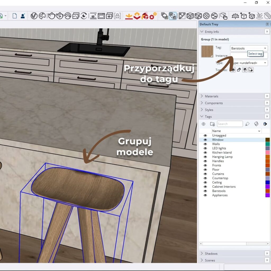The width and height of the screenshot is (271, 271).
Task: Toggle visibility of Kitchen Island tag
Action: [x=205, y=152]
